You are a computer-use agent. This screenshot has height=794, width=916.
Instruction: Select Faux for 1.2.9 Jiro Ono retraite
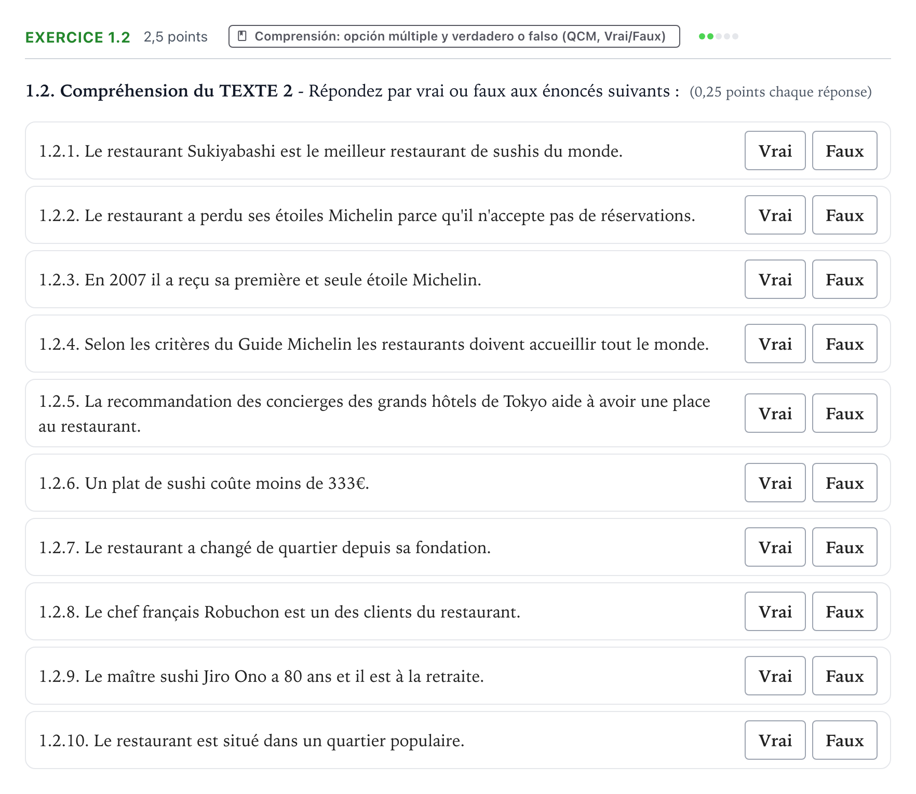[844, 676]
